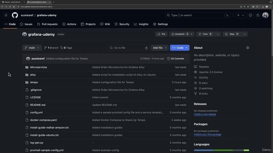Fork the repository
Viewport: 273px width, 153px height.
205,34
